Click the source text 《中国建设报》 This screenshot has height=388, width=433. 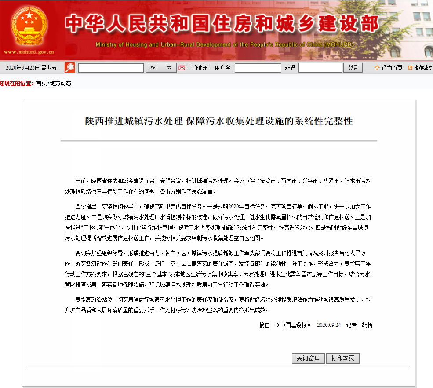point(293,325)
